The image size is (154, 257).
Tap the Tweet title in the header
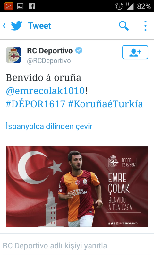39,26
